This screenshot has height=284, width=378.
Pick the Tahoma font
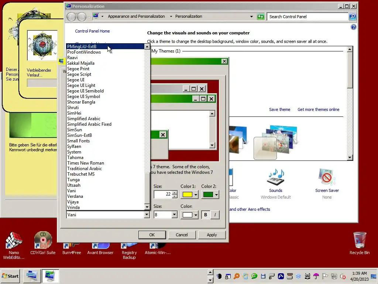106,158
